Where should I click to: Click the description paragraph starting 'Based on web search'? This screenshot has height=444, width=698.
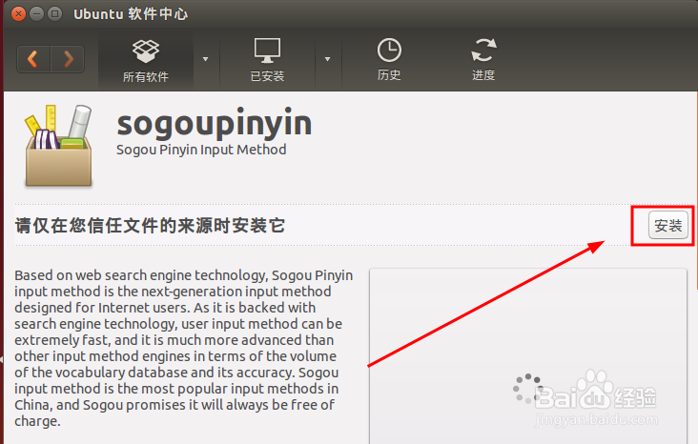coord(183,348)
